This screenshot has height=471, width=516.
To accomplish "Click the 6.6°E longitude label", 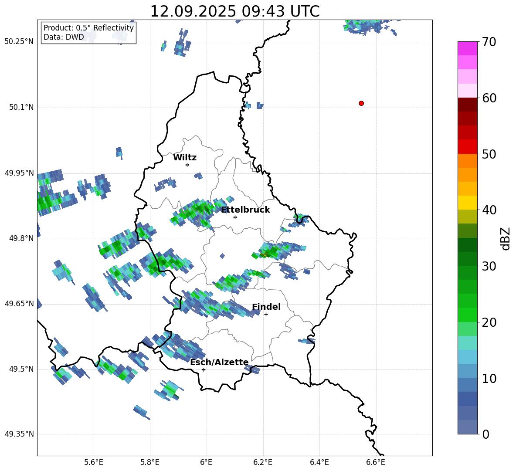I will point(376,463).
